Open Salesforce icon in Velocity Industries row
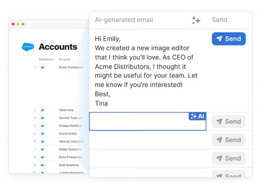 [x=43, y=141]
